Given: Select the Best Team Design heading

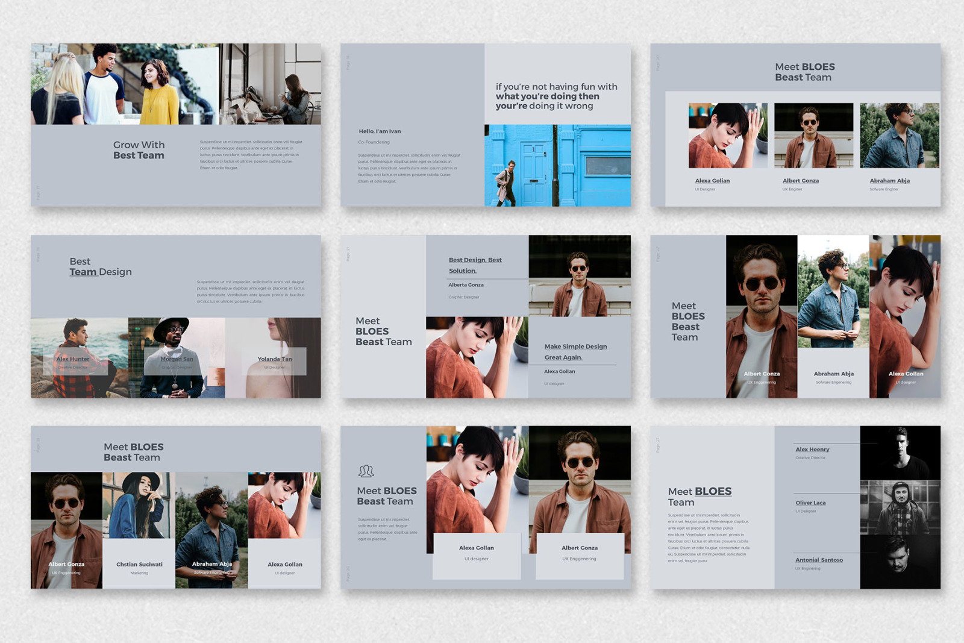Looking at the screenshot, I should pyautogui.click(x=101, y=266).
